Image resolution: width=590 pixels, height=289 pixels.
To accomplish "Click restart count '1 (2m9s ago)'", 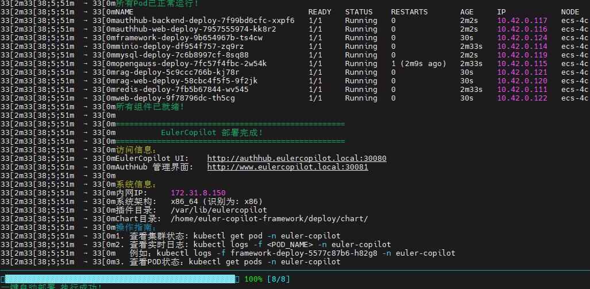I will coord(419,64).
